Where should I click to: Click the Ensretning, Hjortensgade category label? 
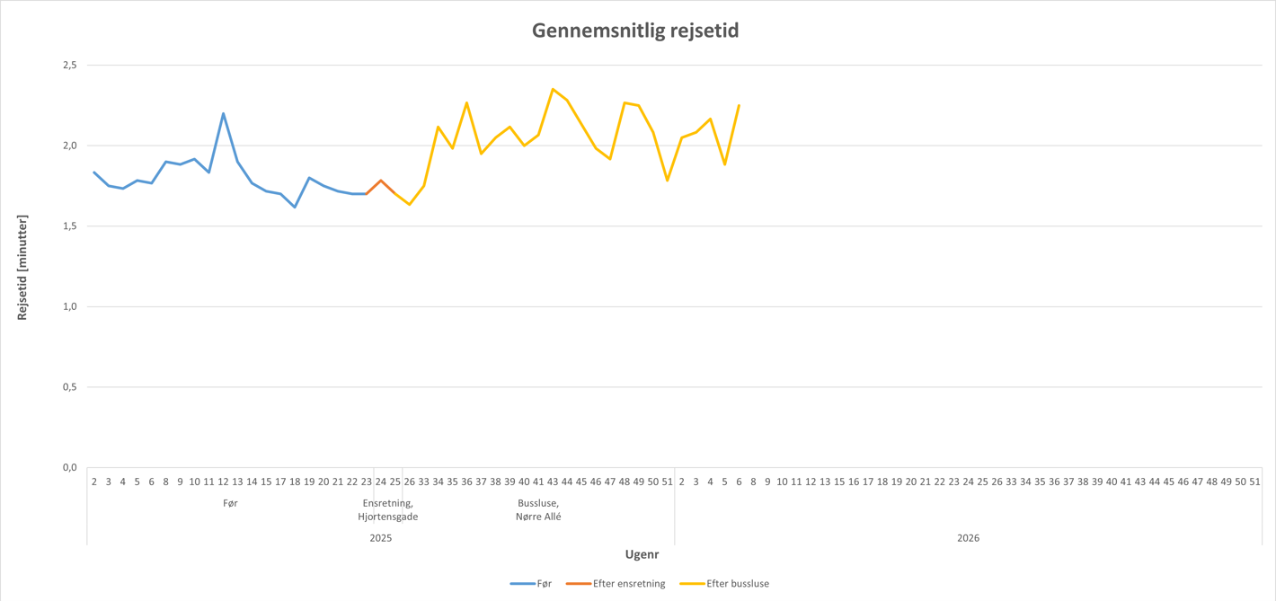(387, 509)
